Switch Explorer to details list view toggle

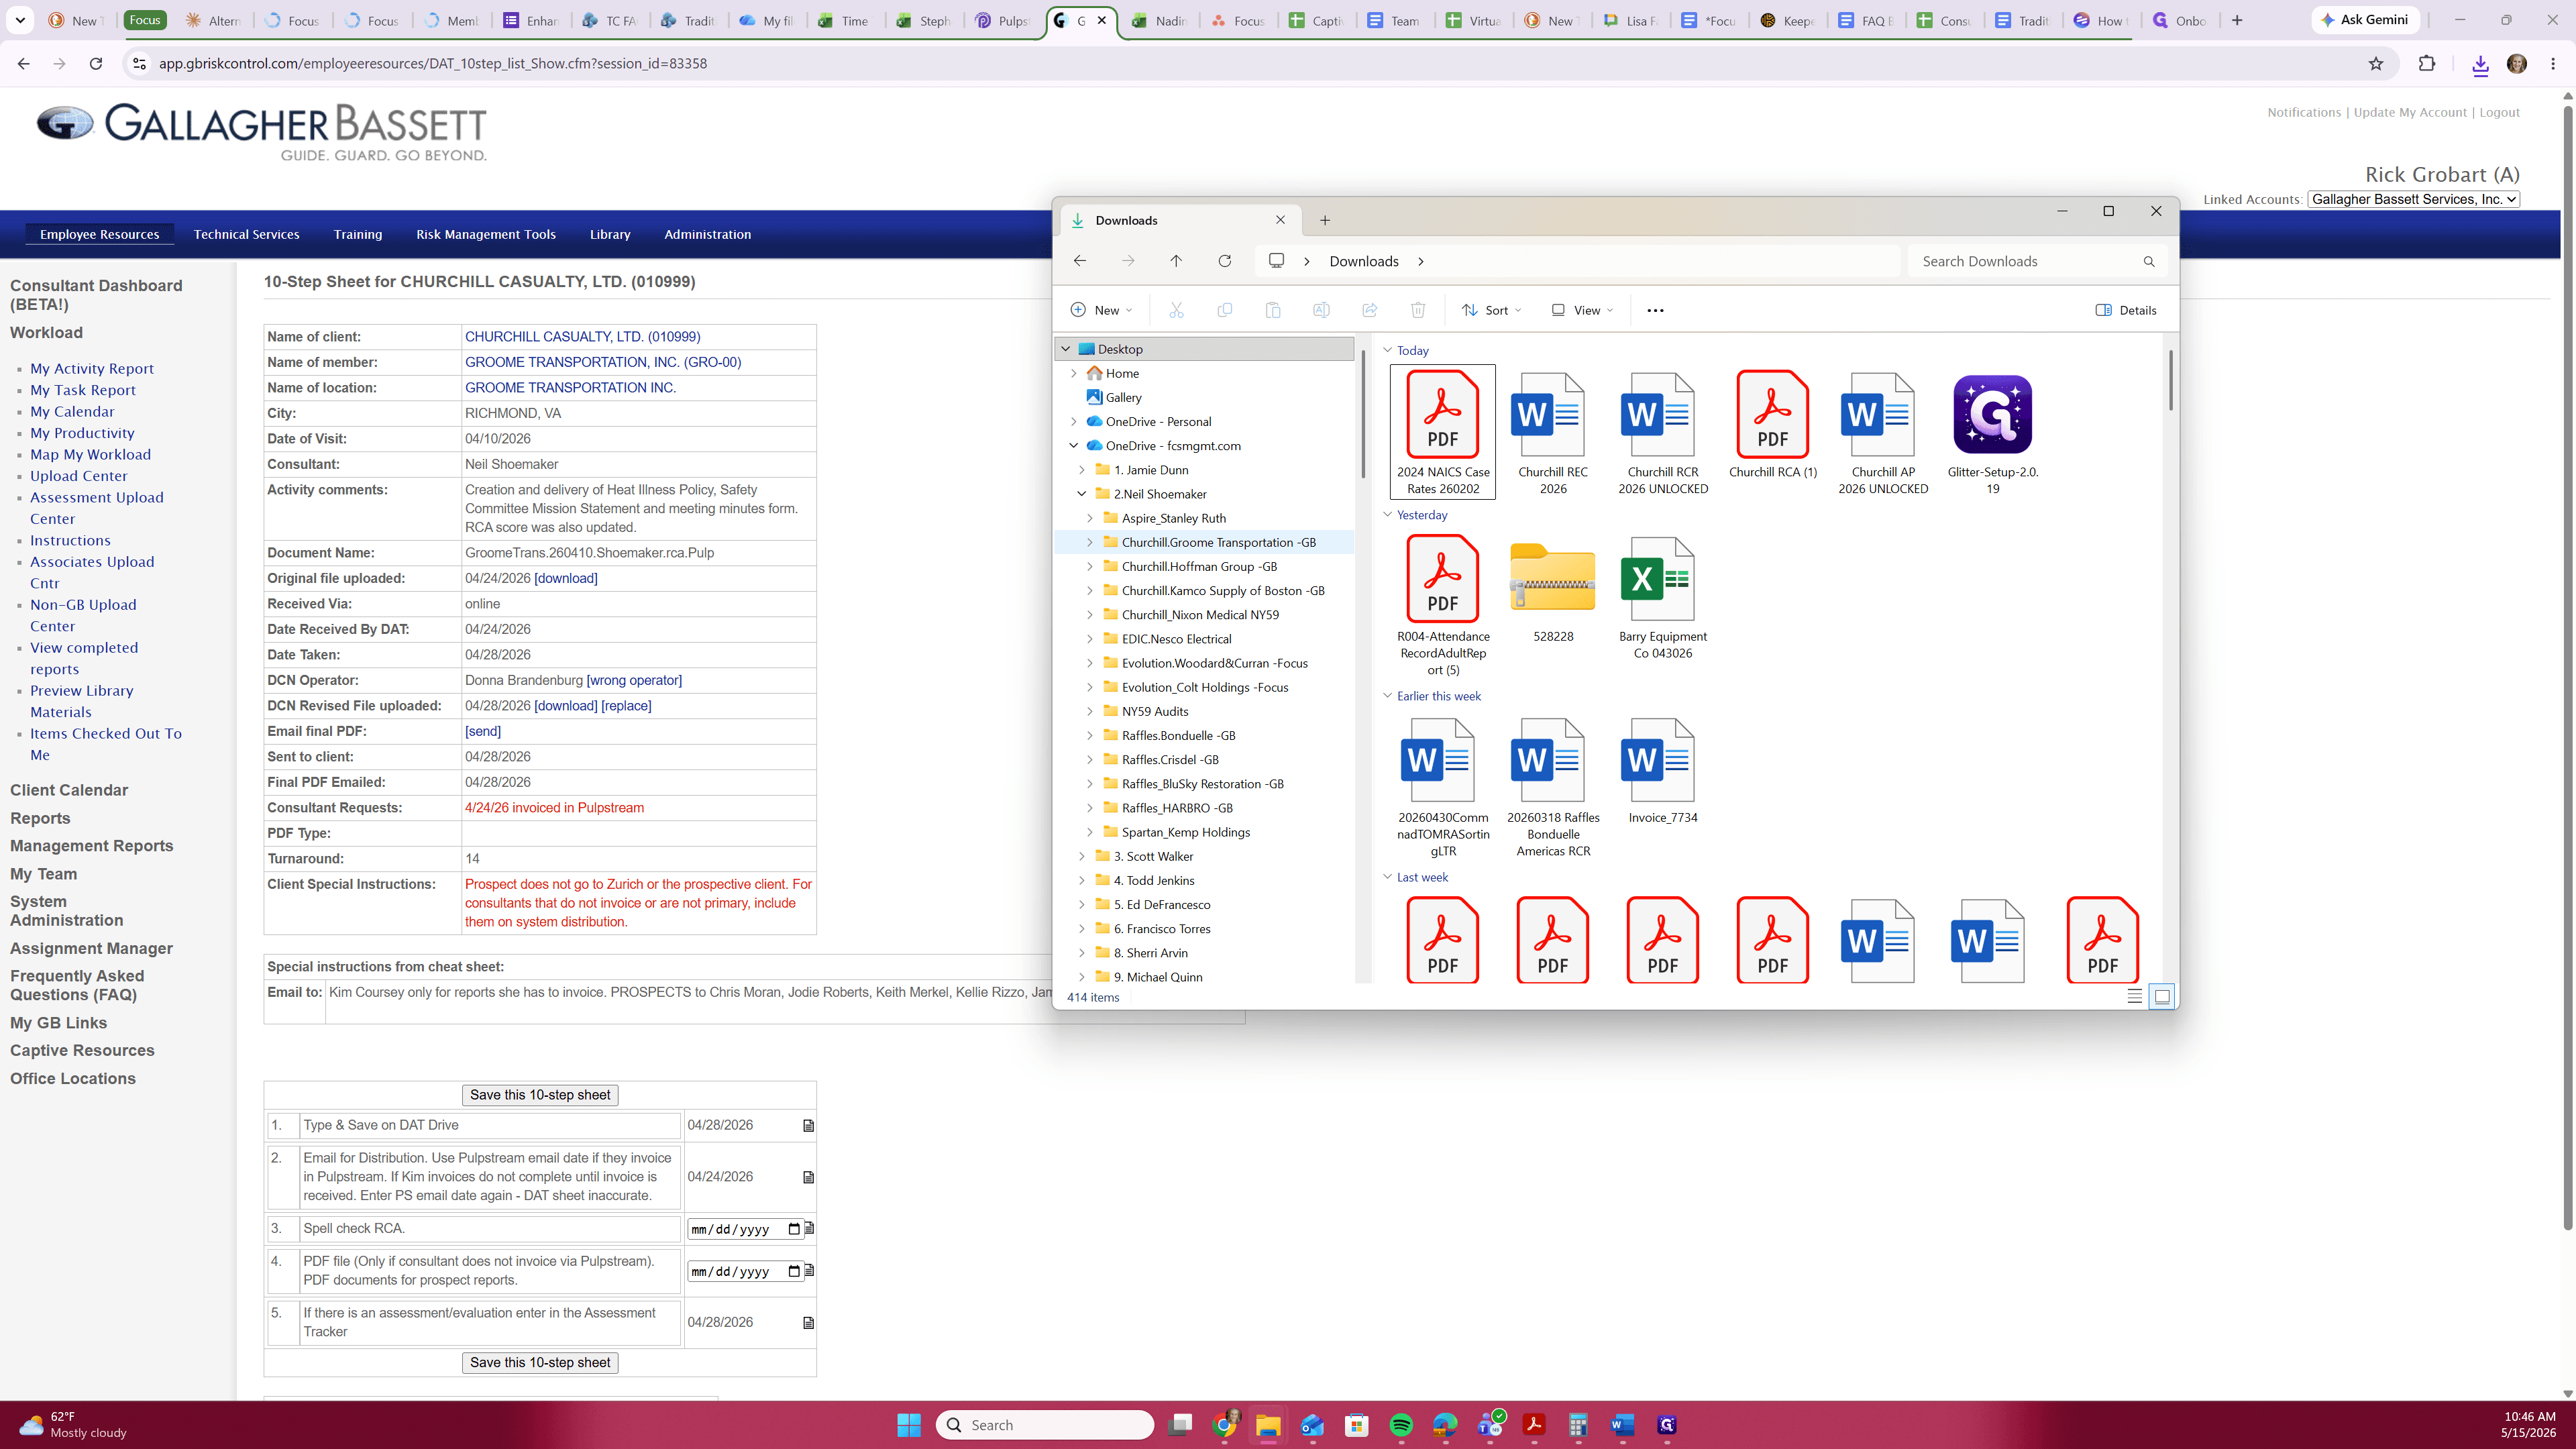click(2134, 996)
